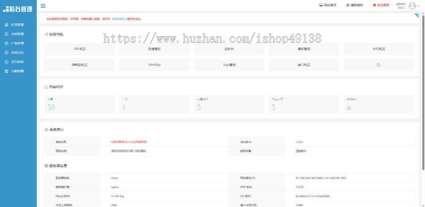Click the red alert icon beside 系统更新
Viewport: 425px width, 207px height.
point(374,5)
